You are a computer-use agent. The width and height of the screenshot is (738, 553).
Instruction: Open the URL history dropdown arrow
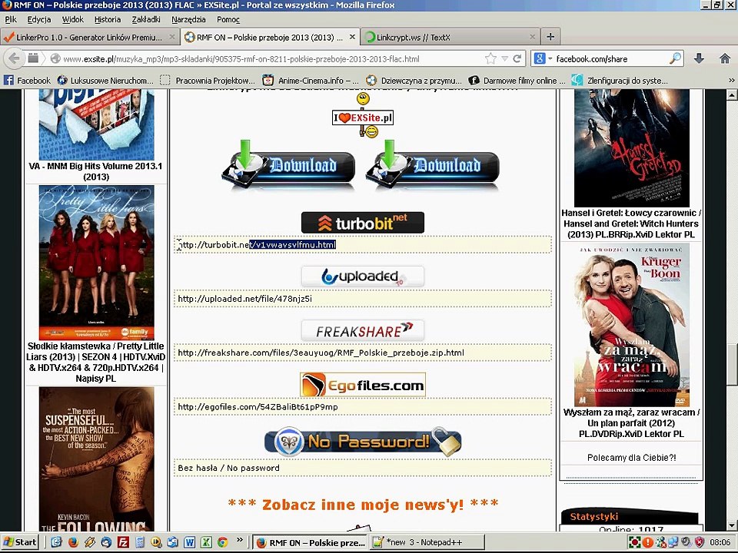click(504, 59)
